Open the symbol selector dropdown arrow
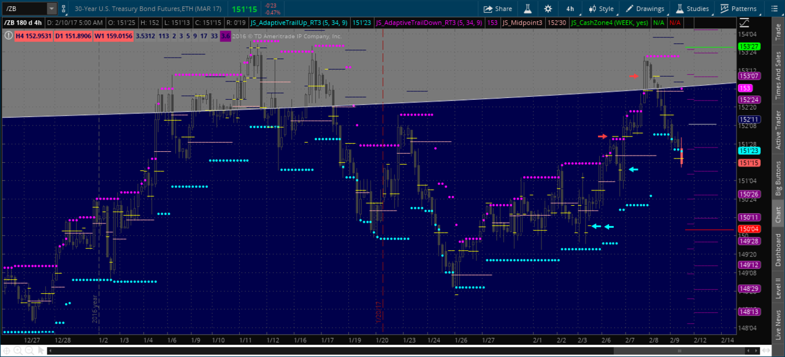The height and width of the screenshot is (357, 785). tap(52, 9)
